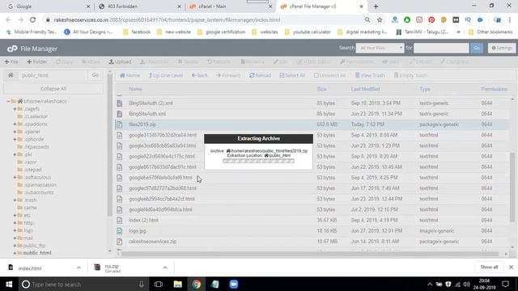Click the Compress toolbar button
Screen dimensions: 518x291
[x=455, y=61]
